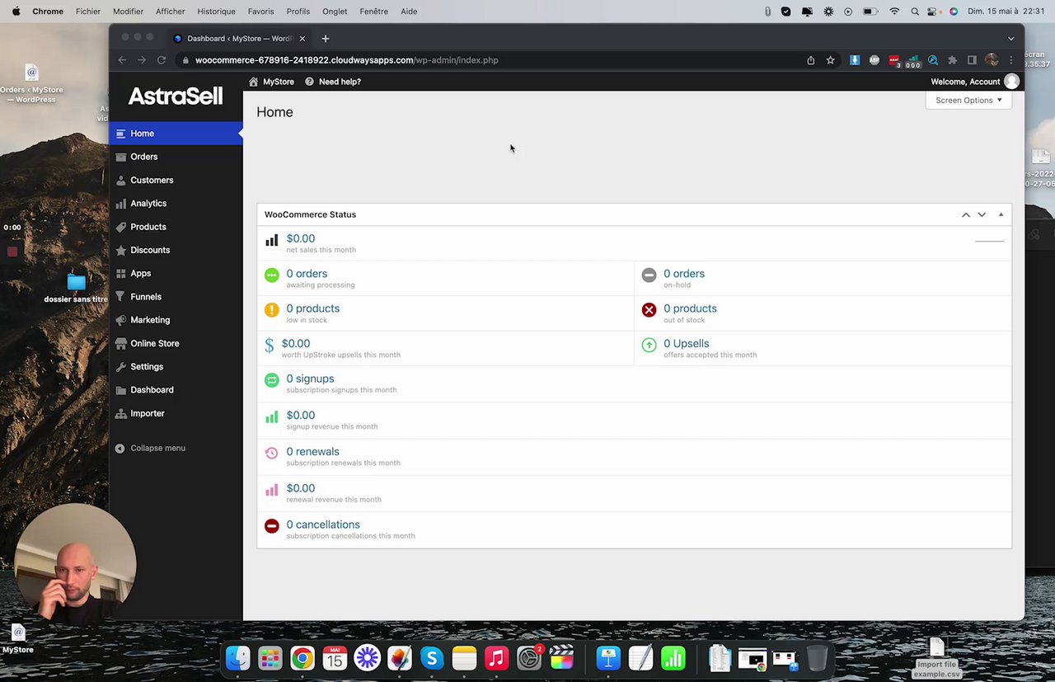Click the browser address bar URL

(346, 60)
